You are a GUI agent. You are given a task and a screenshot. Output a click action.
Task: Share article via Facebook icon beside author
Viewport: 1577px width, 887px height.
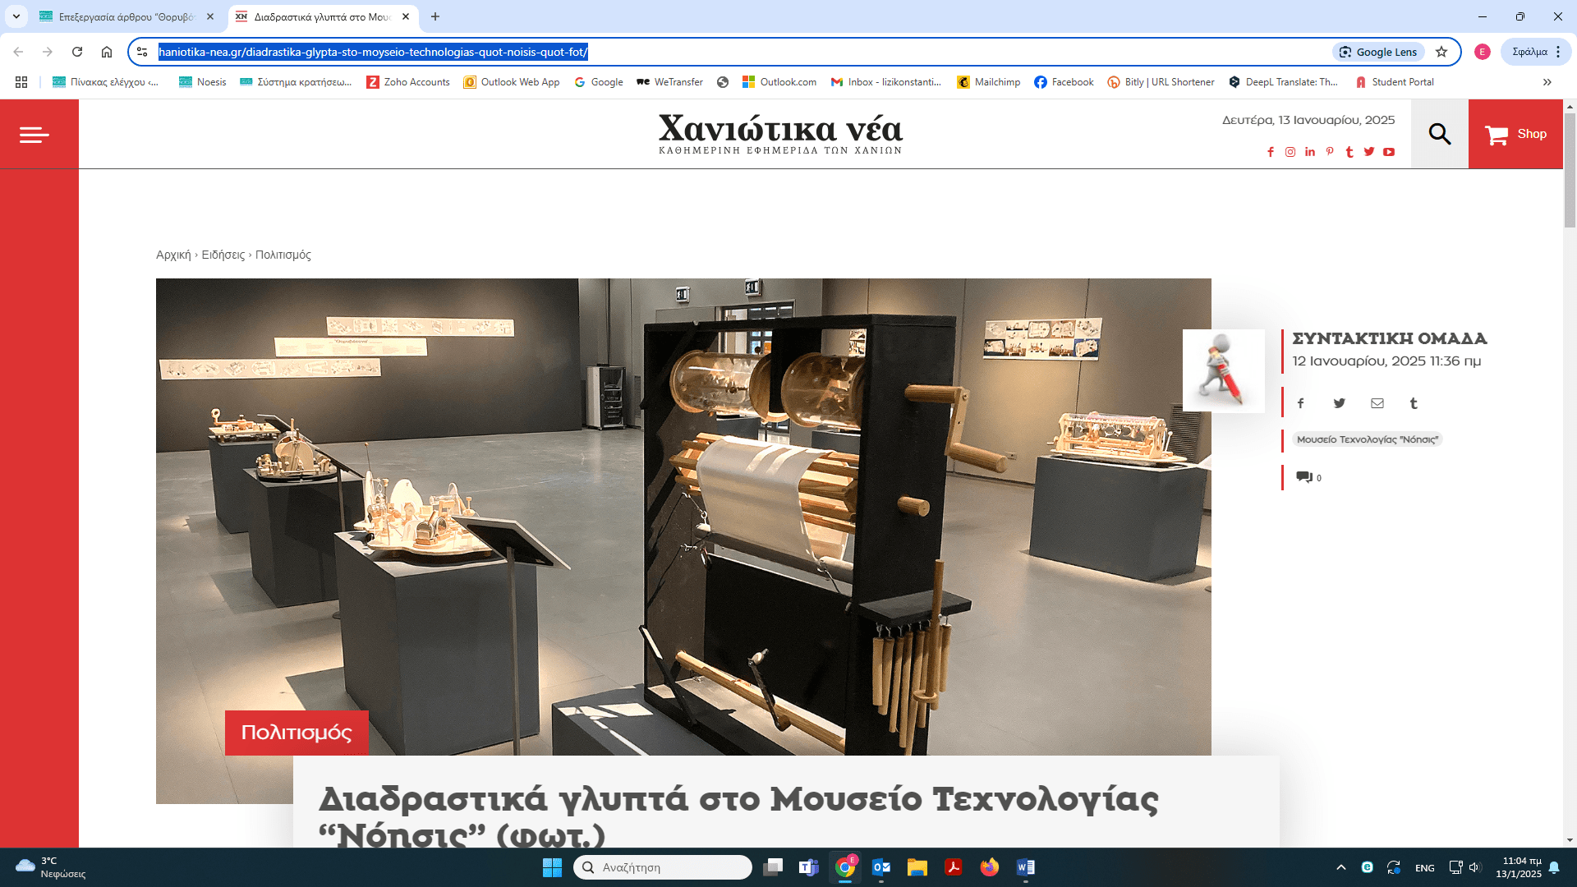(1300, 403)
